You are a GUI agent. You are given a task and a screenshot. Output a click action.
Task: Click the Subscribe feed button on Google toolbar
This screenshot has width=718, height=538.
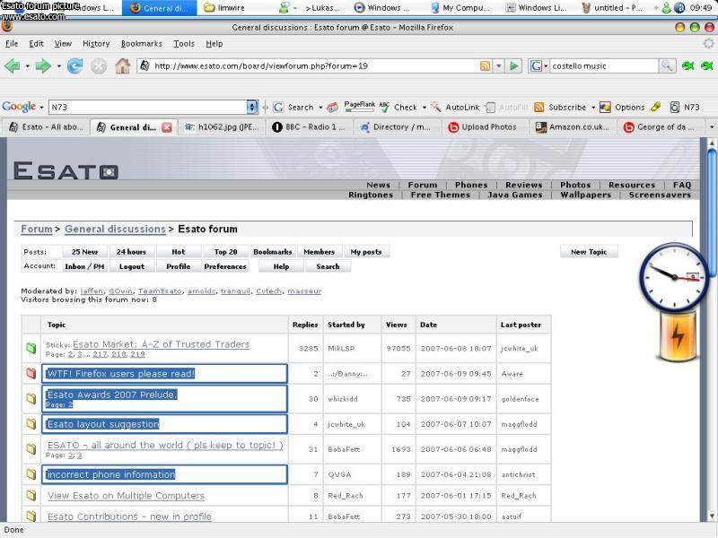pyautogui.click(x=560, y=107)
